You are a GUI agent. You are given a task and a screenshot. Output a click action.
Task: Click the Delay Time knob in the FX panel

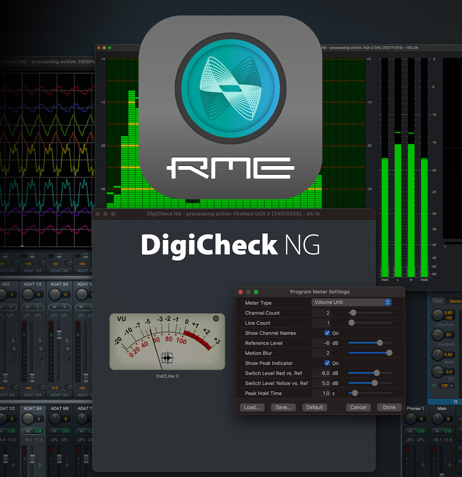[437, 315]
